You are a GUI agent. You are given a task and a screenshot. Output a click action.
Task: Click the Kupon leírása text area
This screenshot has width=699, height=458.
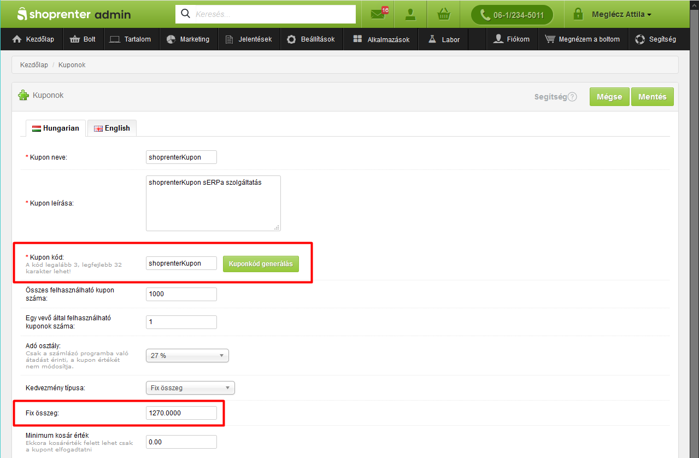[x=213, y=203]
